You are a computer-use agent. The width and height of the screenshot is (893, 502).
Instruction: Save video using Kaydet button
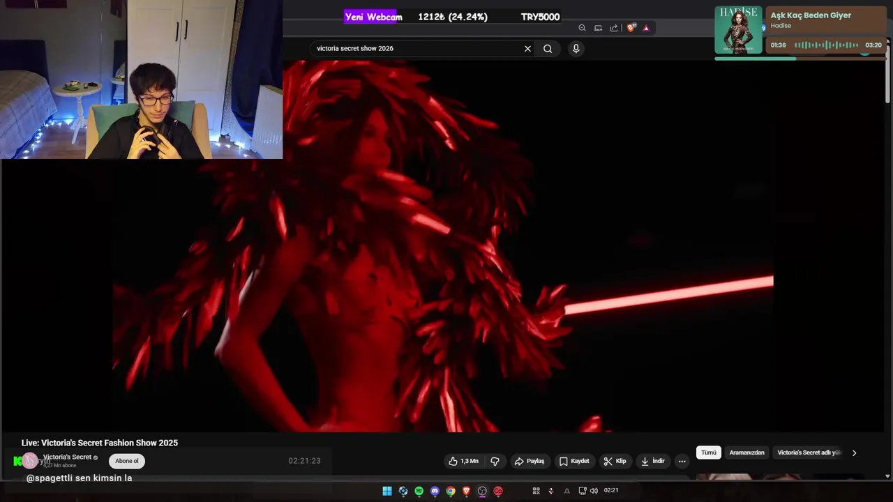click(x=574, y=461)
